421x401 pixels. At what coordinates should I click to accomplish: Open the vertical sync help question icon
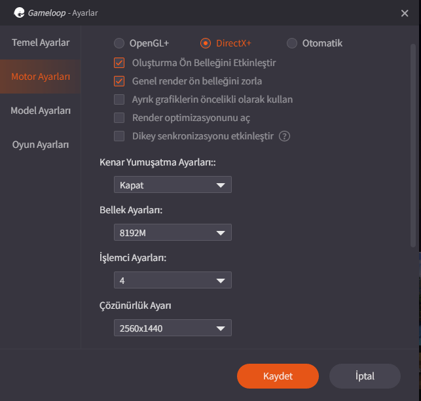tap(284, 136)
